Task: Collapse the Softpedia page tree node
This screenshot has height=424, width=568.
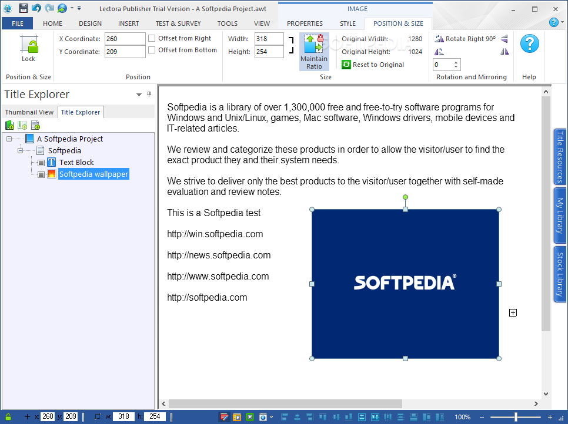Action: tap(20, 150)
